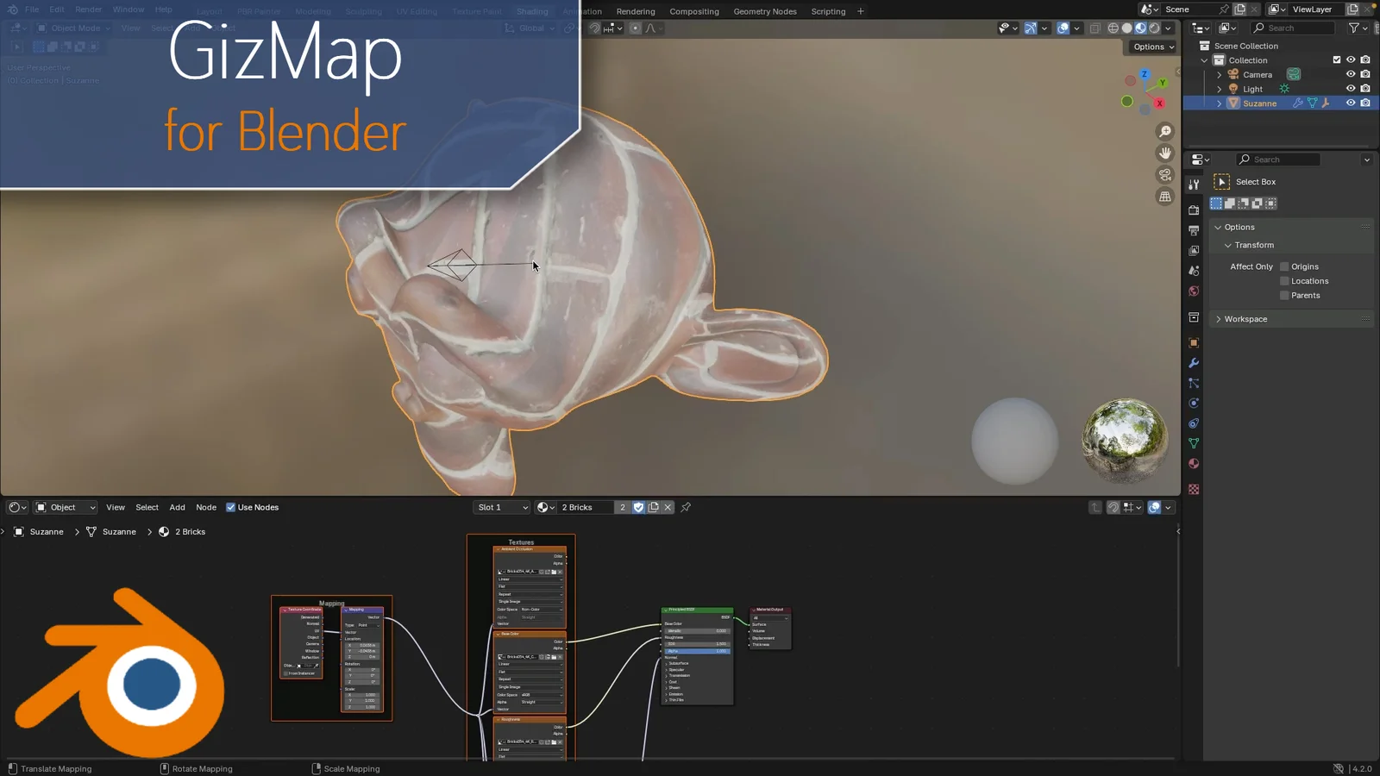Hide the Light object using its eye toggle
This screenshot has height=776, width=1380.
coord(1350,89)
